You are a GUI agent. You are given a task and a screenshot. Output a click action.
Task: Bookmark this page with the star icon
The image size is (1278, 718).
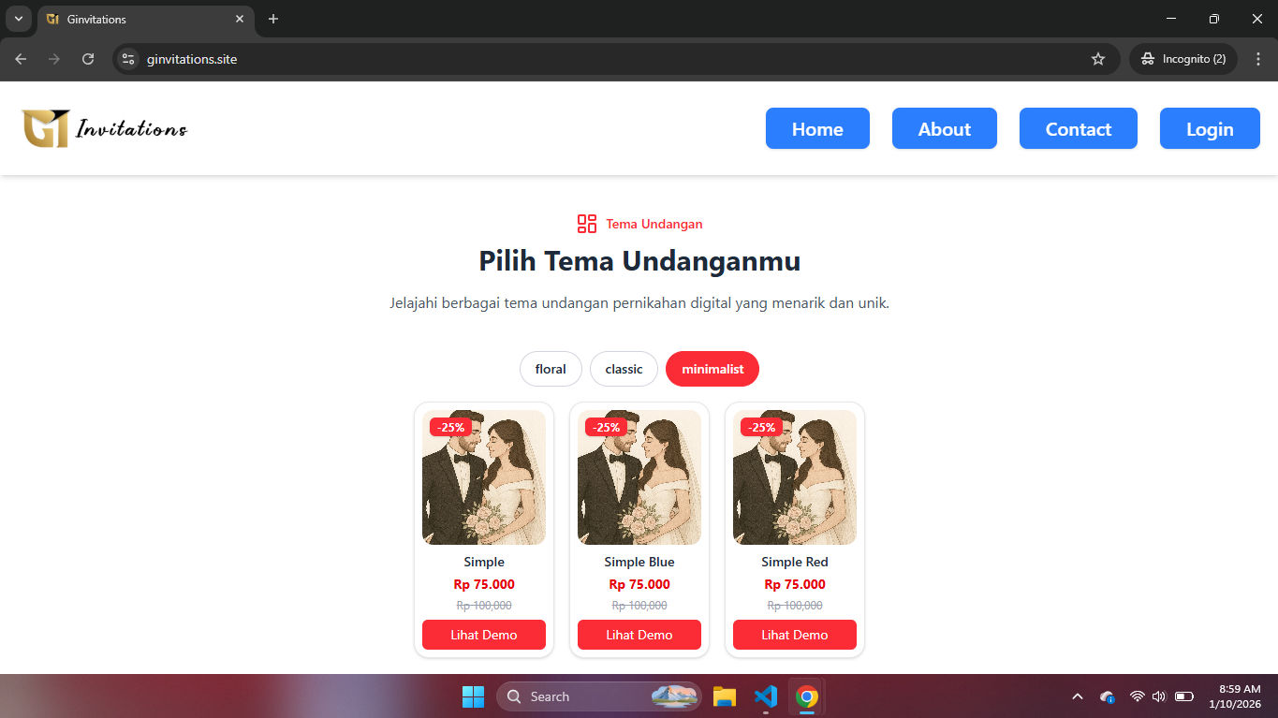tap(1098, 59)
